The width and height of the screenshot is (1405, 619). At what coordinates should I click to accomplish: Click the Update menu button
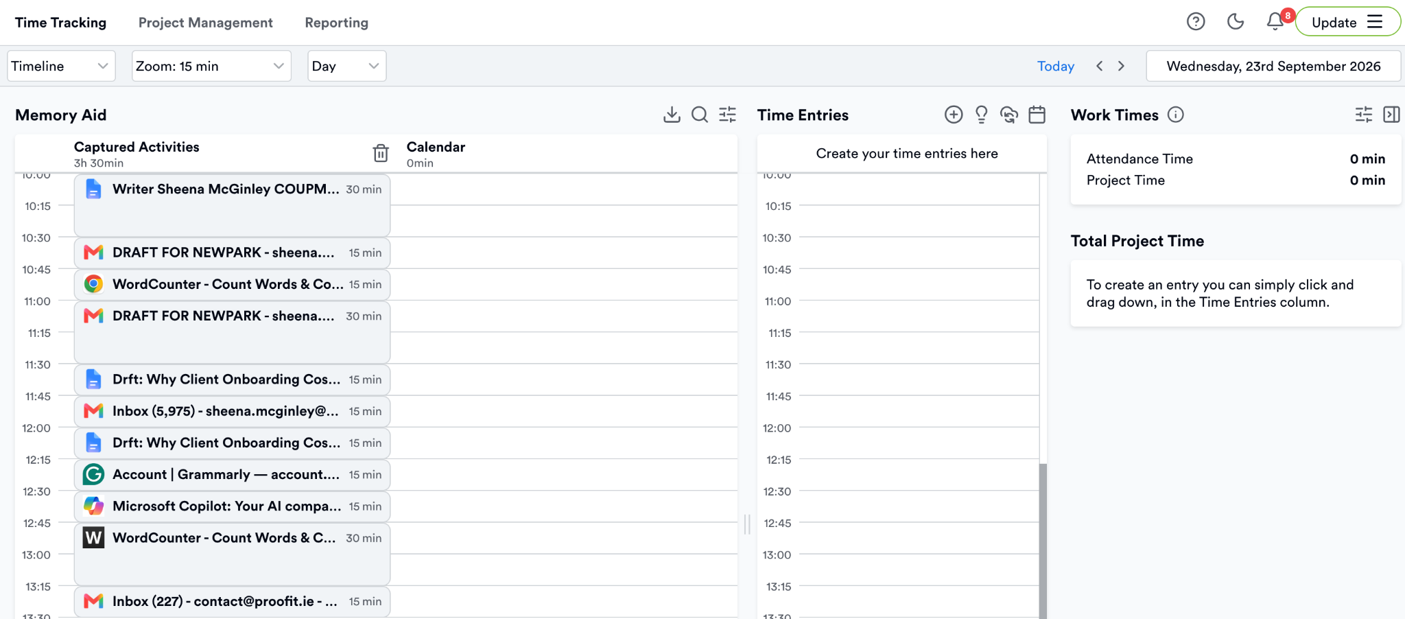click(1347, 22)
